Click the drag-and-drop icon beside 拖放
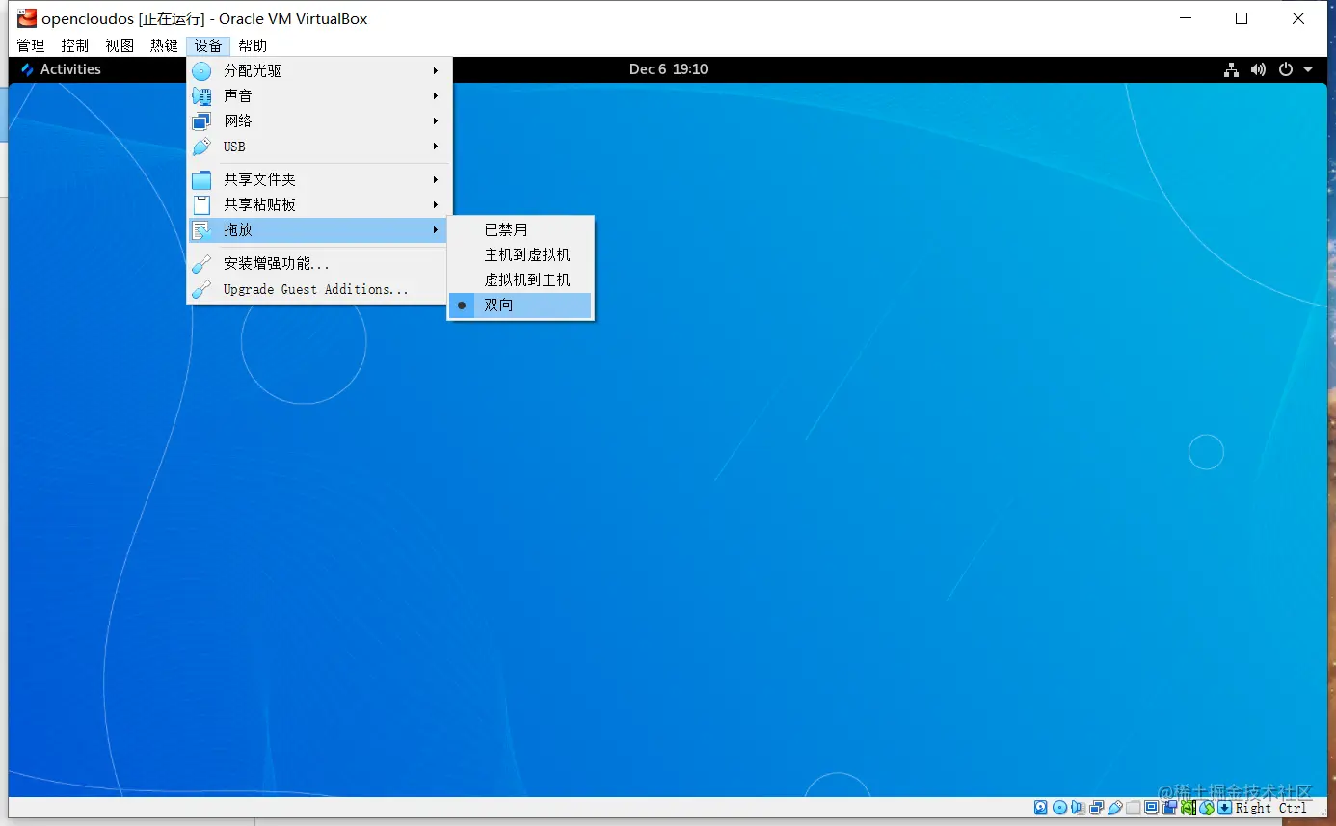 pyautogui.click(x=201, y=230)
